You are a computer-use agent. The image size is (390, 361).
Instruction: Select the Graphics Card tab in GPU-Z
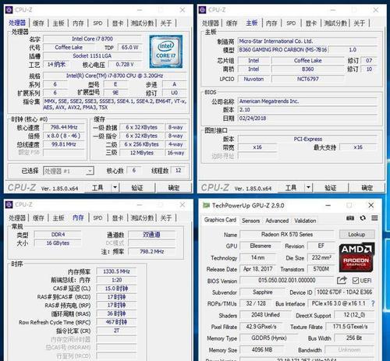click(x=220, y=220)
